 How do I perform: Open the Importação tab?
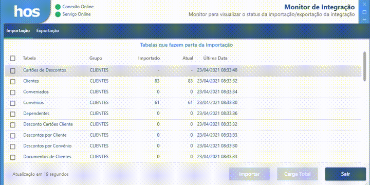(x=18, y=31)
